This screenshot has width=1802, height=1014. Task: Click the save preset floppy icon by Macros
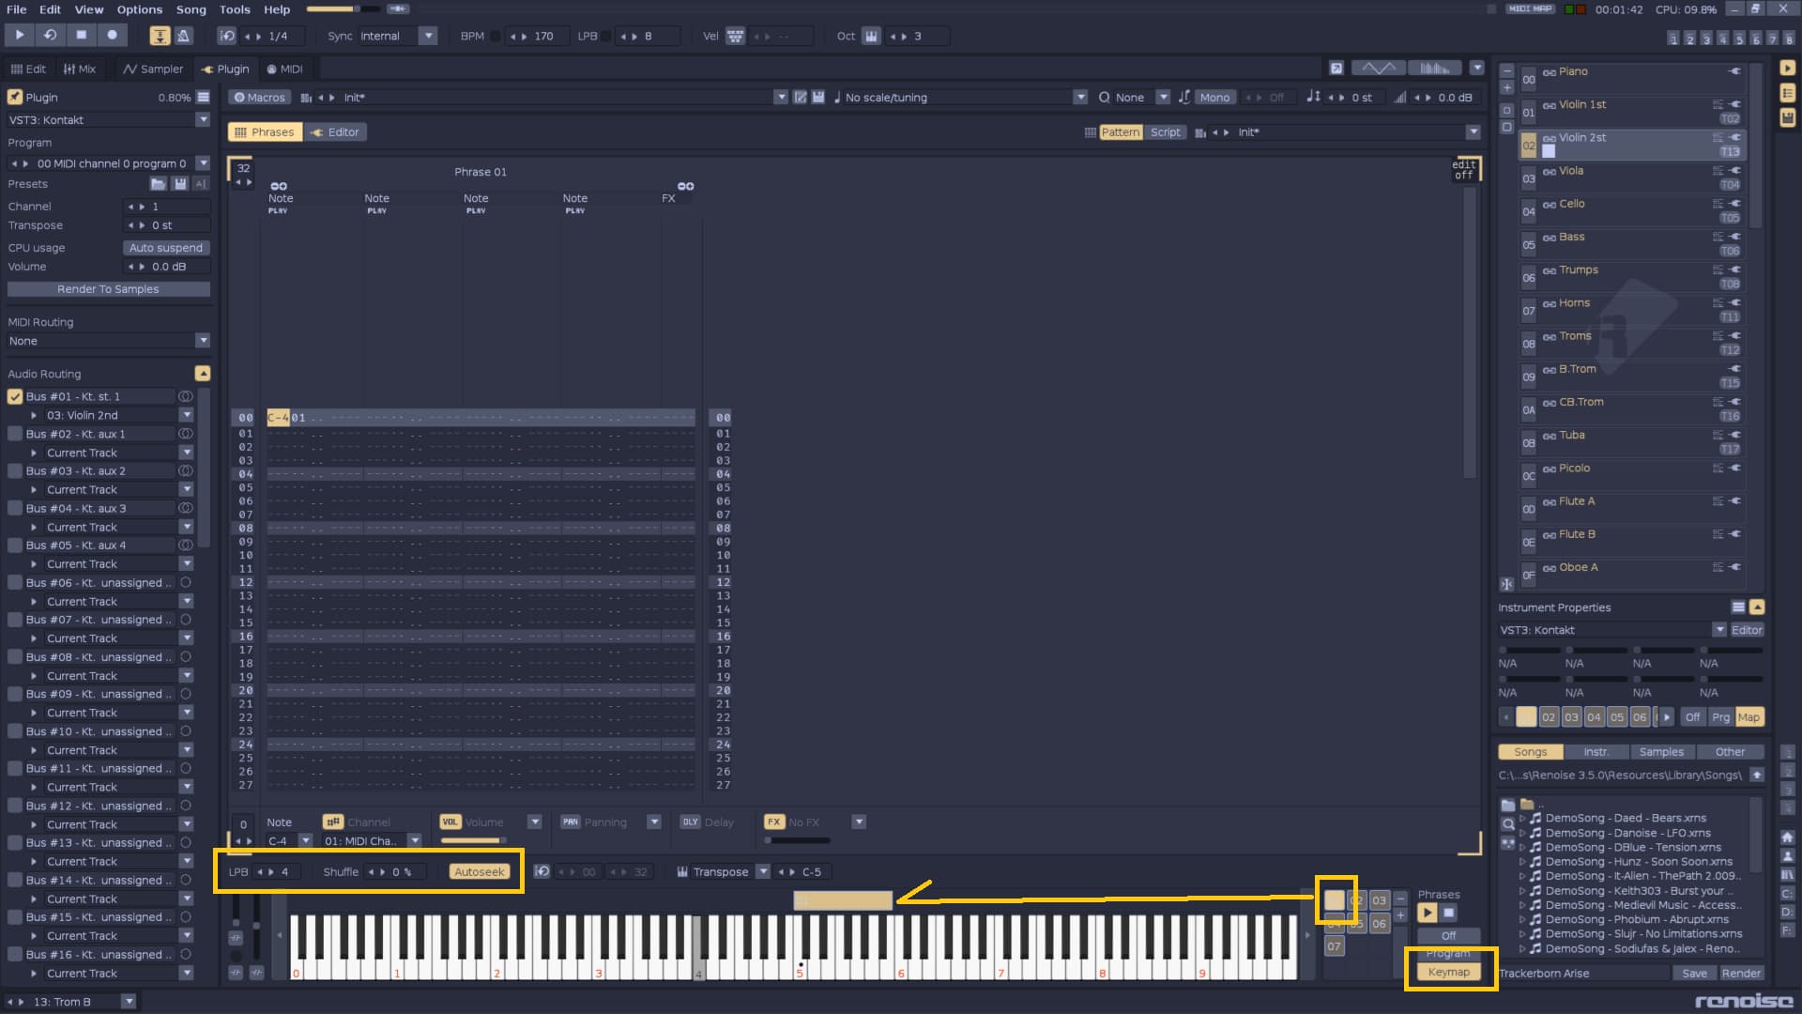[818, 97]
